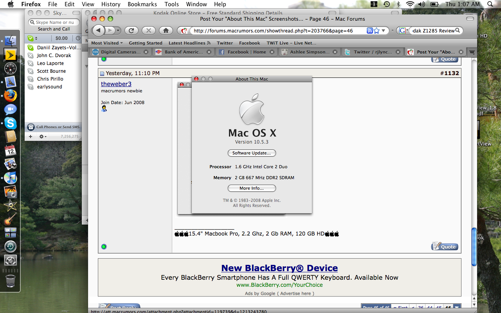Open GarageBand from the Dock
The width and height of the screenshot is (501, 313).
point(11,219)
